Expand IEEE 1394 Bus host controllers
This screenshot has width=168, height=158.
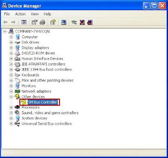coord(11,69)
